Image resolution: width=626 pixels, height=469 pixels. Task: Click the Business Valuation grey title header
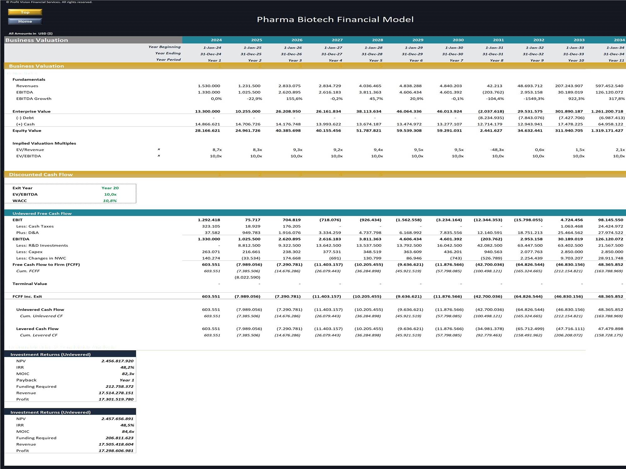coord(93,40)
